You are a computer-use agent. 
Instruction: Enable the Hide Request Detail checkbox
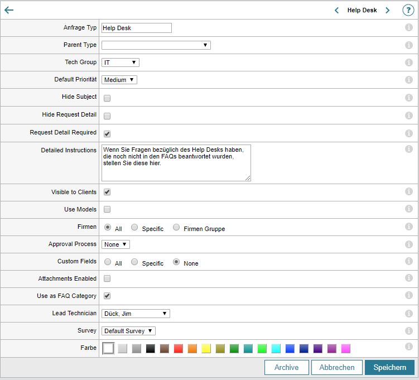coord(107,116)
